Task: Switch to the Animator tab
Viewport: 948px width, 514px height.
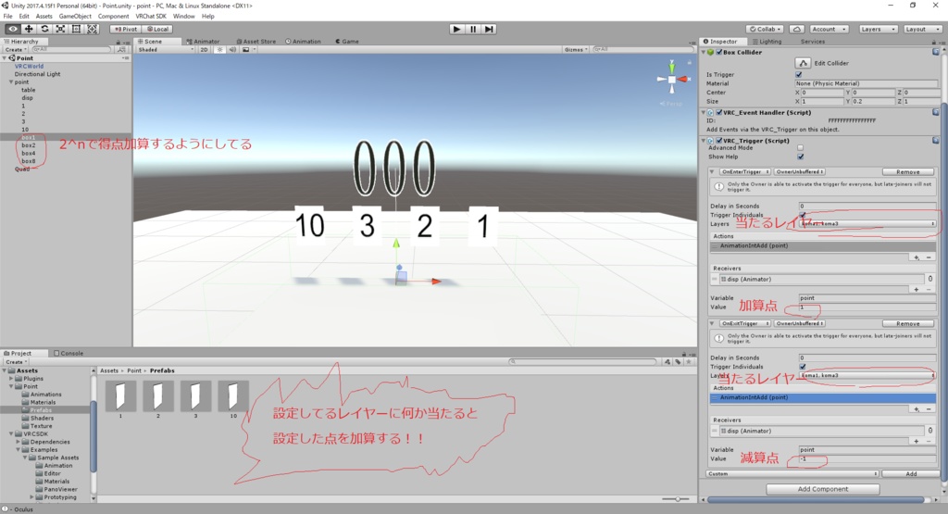Action: (203, 42)
